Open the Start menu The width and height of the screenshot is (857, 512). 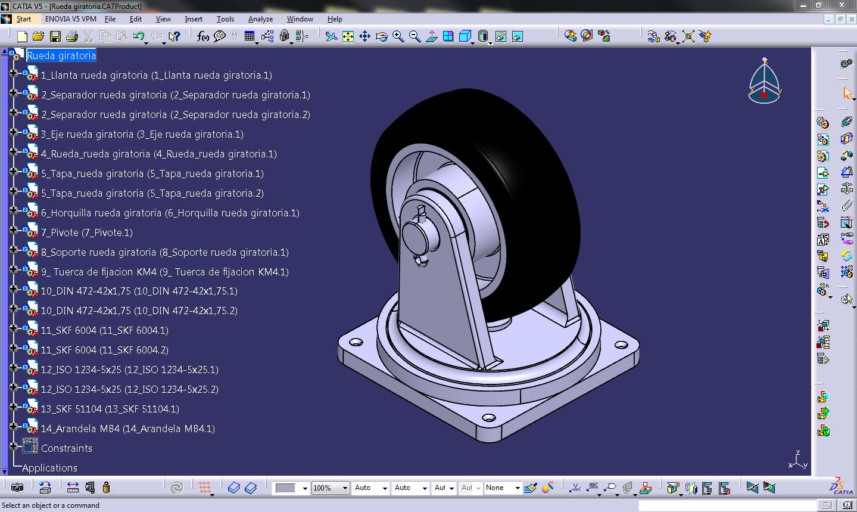[x=24, y=18]
